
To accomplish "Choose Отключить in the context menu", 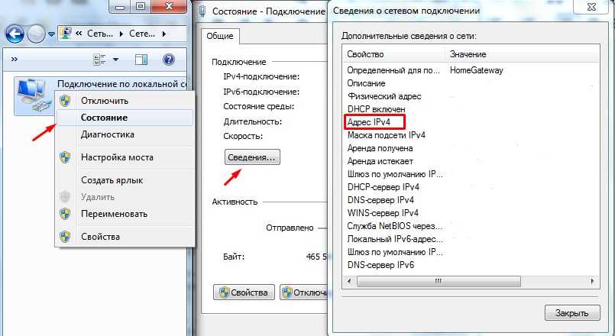I will tap(105, 101).
